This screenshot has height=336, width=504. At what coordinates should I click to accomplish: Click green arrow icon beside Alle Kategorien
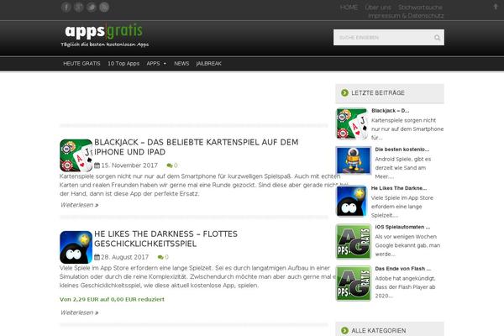[344, 330]
